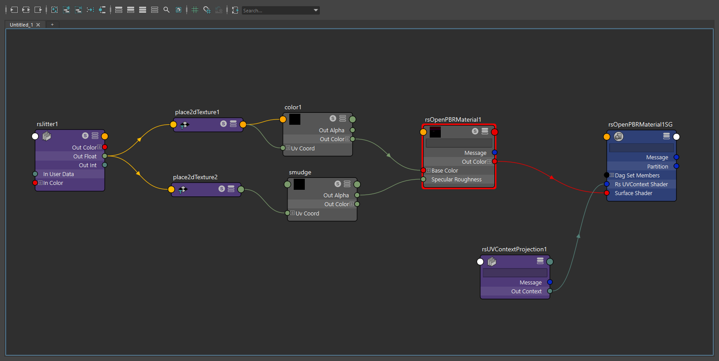Toggle solo button on rsJitter1 node
The height and width of the screenshot is (361, 719).
pyautogui.click(x=85, y=136)
